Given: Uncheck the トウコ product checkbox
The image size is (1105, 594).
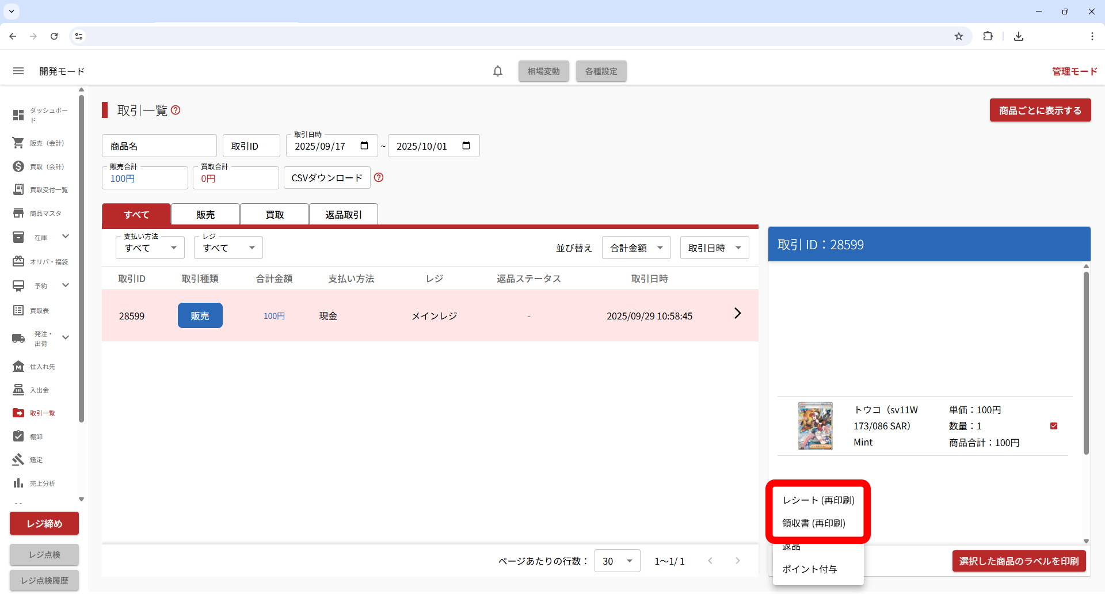Looking at the screenshot, I should (x=1053, y=426).
